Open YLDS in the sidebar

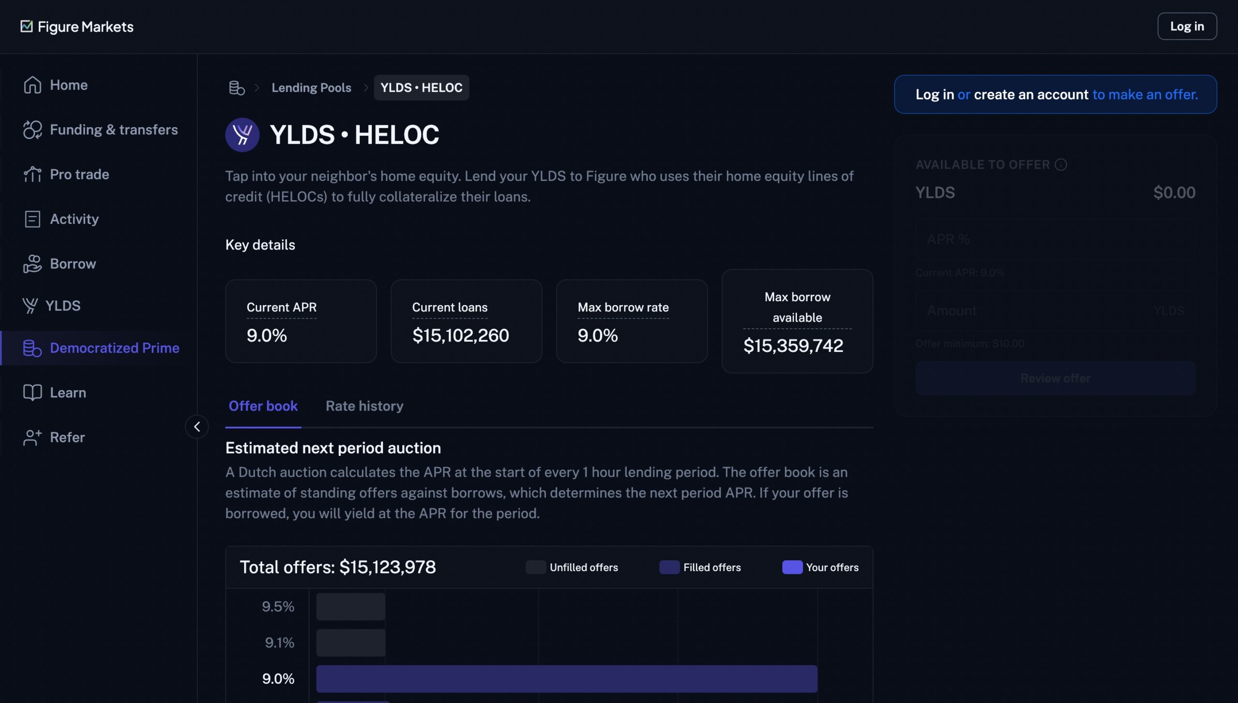[63, 306]
